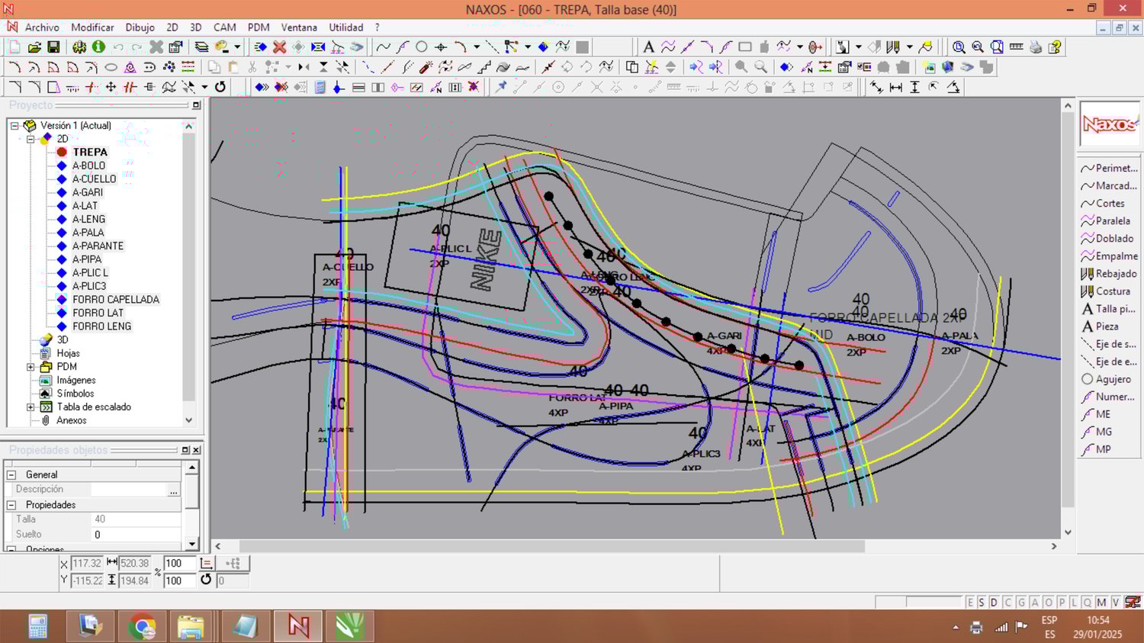Screen dimensions: 1144x643
Task: Toggle the D status bar indicator
Action: [995, 603]
